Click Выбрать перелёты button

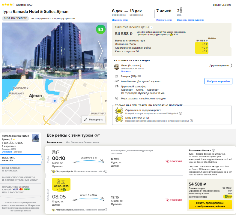[x=218, y=81]
